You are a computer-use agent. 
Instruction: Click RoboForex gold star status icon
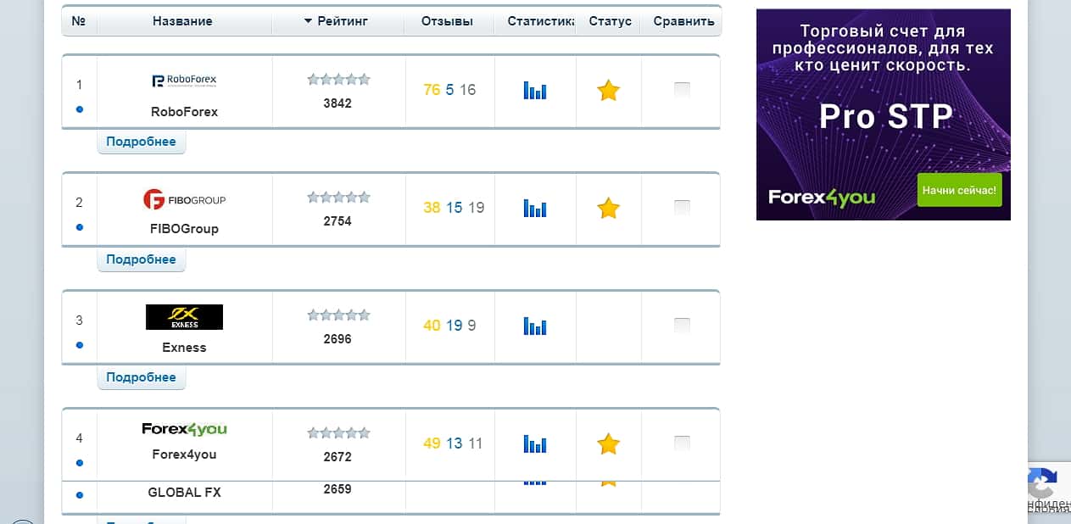pos(608,90)
